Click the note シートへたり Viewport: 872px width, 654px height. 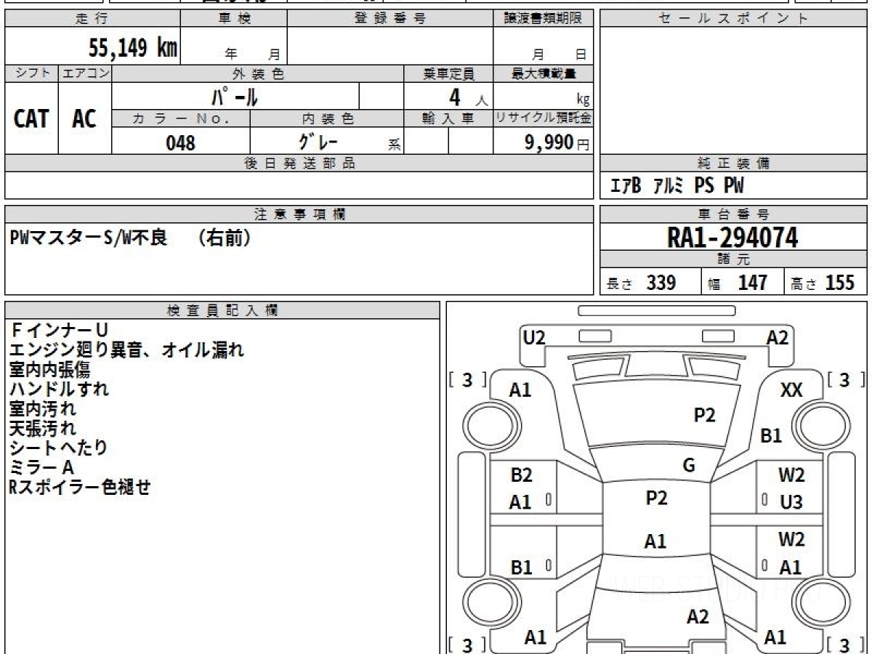[x=59, y=448]
